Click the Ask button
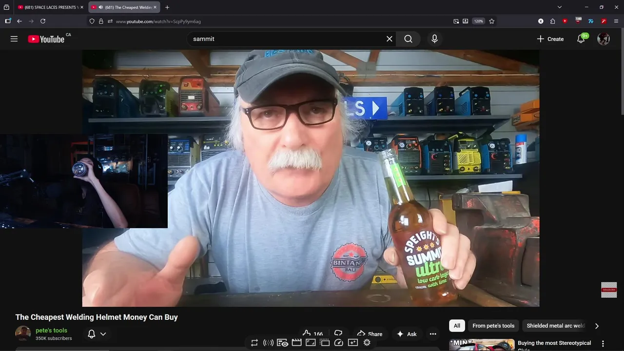 (407, 334)
